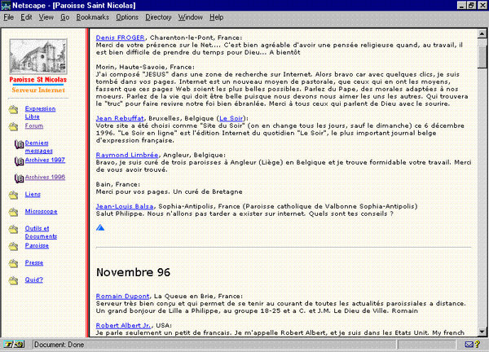The width and height of the screenshot is (489, 352).
Task: Open the File menu
Action: [x=8, y=17]
